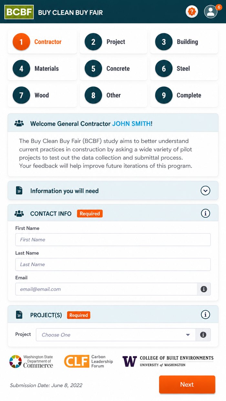
Task: Go to step 2 Project
Action: click(114, 42)
